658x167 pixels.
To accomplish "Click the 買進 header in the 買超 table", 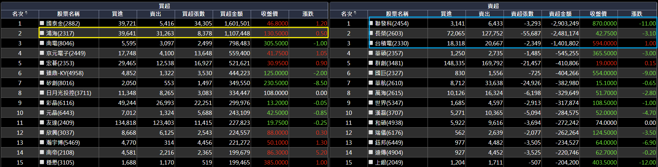I will click(118, 14).
